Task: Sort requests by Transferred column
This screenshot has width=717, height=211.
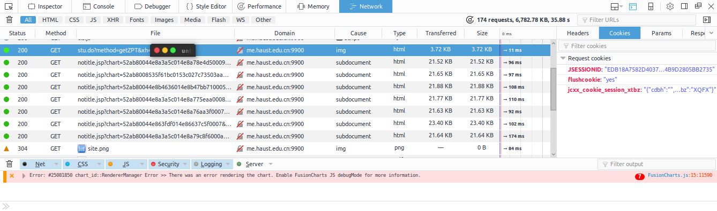Action: [x=441, y=33]
